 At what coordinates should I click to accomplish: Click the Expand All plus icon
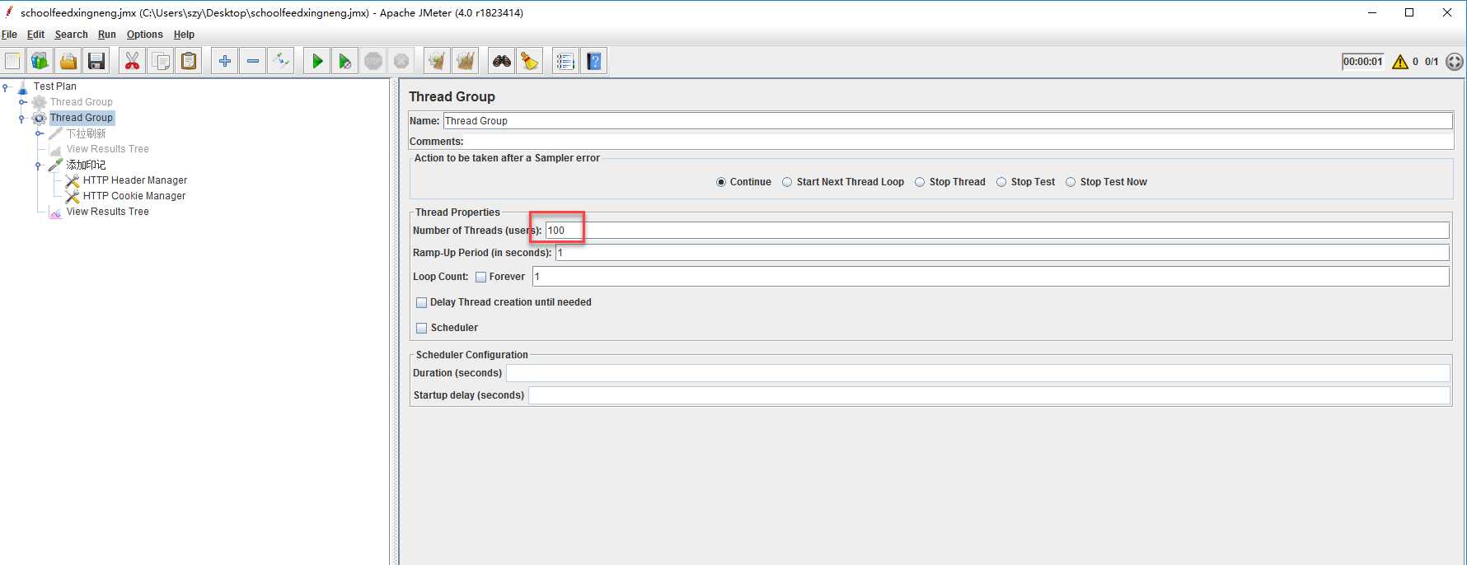pos(224,61)
